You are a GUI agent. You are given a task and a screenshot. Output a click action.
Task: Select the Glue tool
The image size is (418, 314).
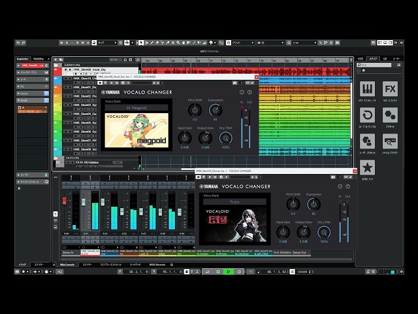(168, 43)
